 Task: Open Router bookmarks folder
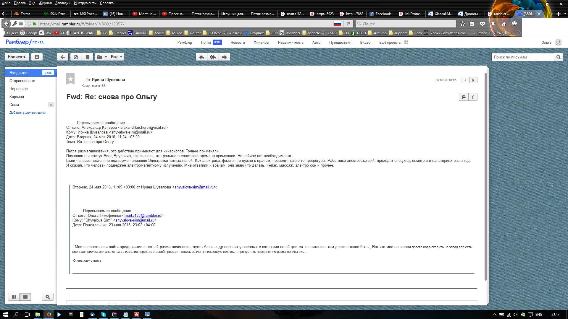pyautogui.click(x=192, y=33)
